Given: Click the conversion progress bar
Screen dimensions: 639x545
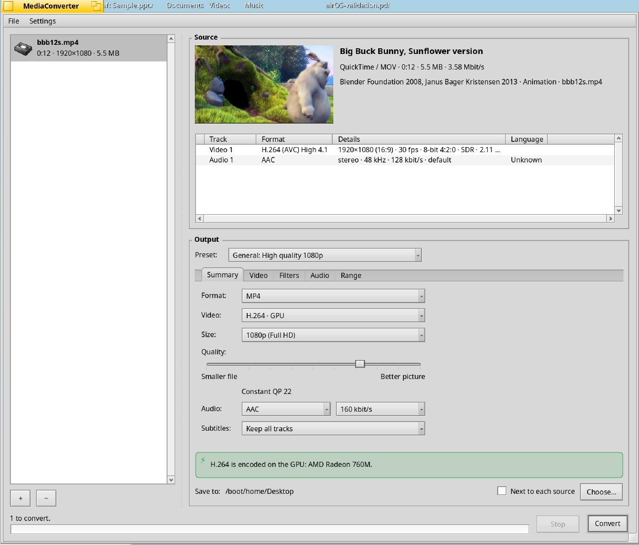Looking at the screenshot, I should (x=270, y=529).
